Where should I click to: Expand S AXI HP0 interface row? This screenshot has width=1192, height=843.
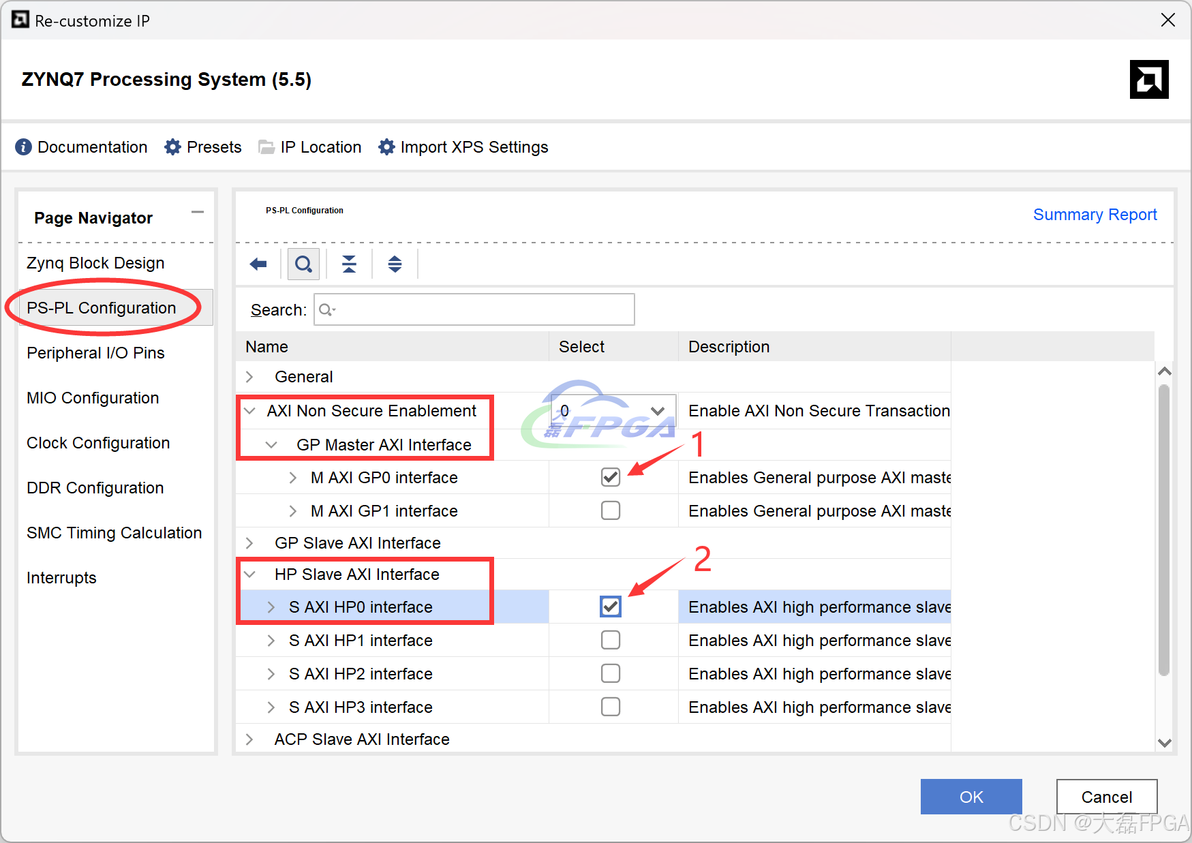point(271,607)
